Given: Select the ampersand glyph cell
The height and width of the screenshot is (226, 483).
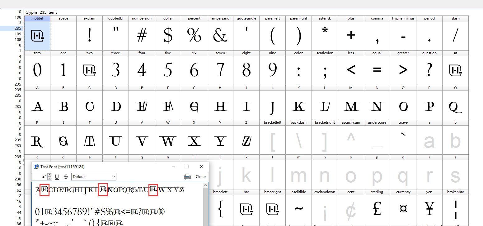Looking at the screenshot, I should (x=220, y=33).
